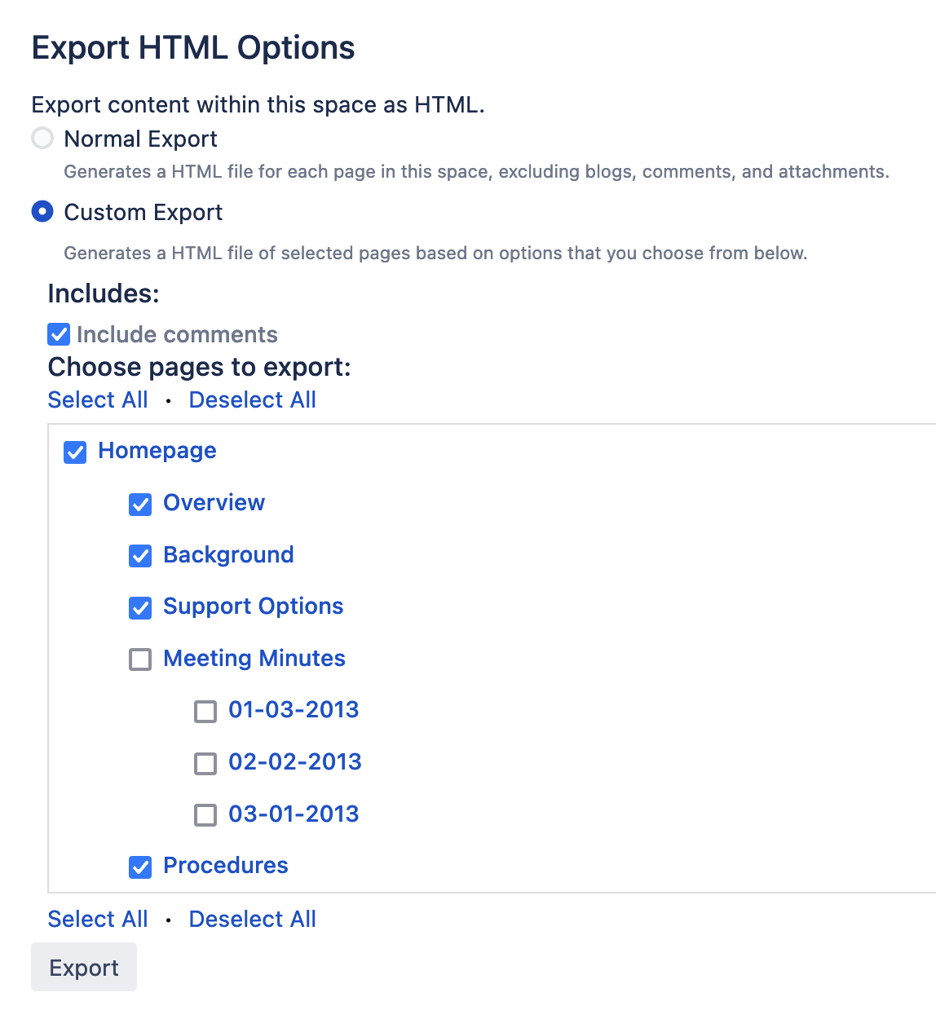Check the 02-02-2013 page checkbox
This screenshot has width=936, height=1019.
pos(205,763)
